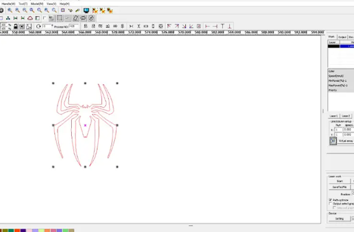The image size is (354, 232).
Task: Pick the teal green palette swatch
Action: coord(11,230)
